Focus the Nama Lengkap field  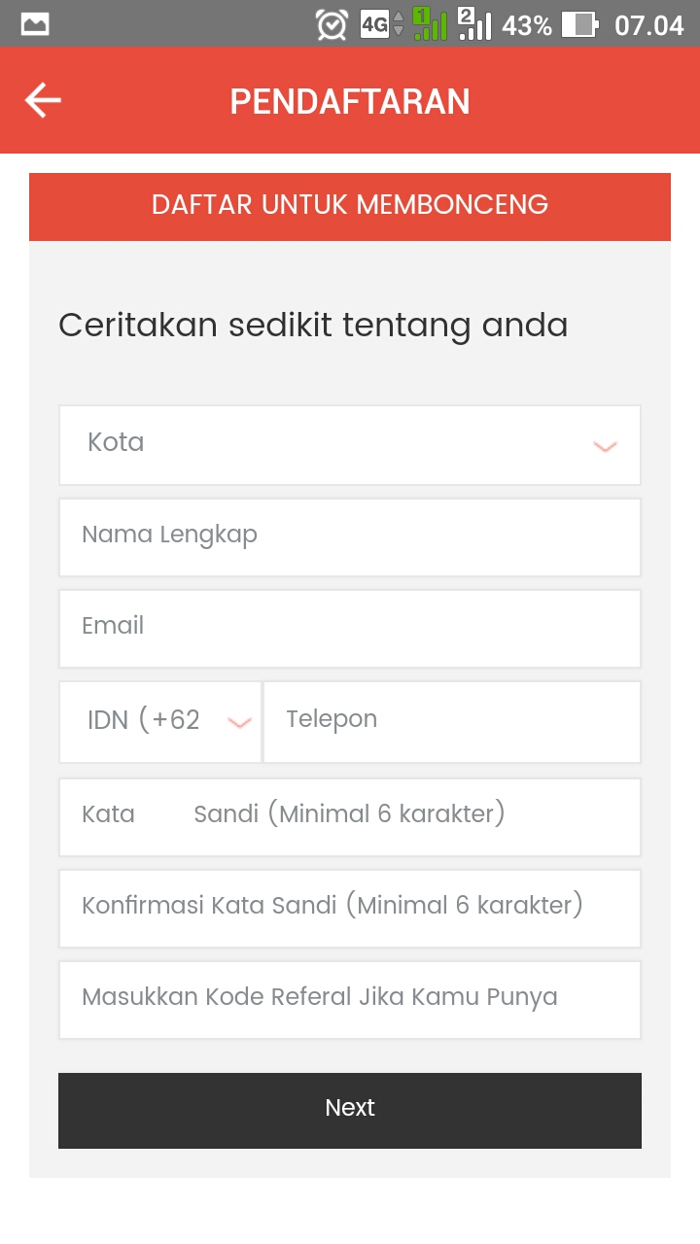click(350, 536)
